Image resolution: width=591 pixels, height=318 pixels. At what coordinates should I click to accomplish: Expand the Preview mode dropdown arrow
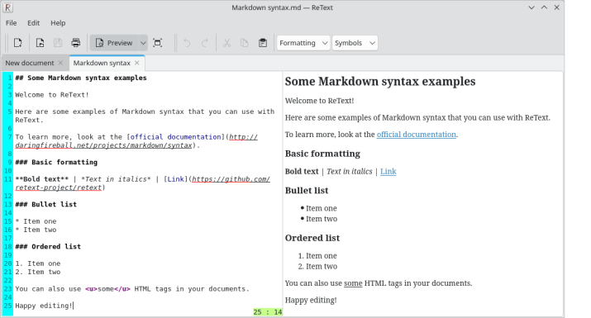(x=143, y=43)
